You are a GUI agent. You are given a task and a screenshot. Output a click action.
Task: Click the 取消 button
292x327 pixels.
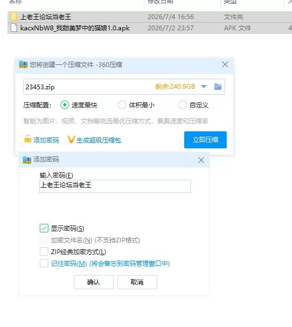point(137,282)
